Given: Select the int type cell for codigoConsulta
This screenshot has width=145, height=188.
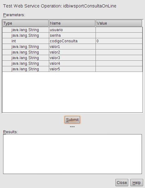Looking at the screenshot, I should click(26, 41).
